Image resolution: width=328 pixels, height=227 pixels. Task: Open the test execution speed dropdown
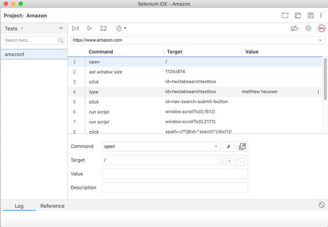coord(121,29)
